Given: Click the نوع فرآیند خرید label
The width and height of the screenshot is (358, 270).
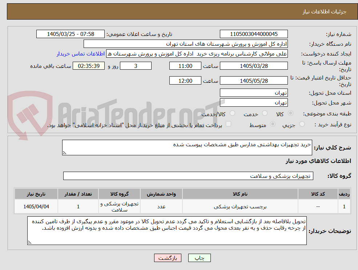Looking at the screenshot, I should [333, 124].
